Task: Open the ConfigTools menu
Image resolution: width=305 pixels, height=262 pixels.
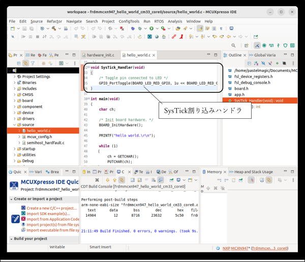Action: click(x=129, y=21)
